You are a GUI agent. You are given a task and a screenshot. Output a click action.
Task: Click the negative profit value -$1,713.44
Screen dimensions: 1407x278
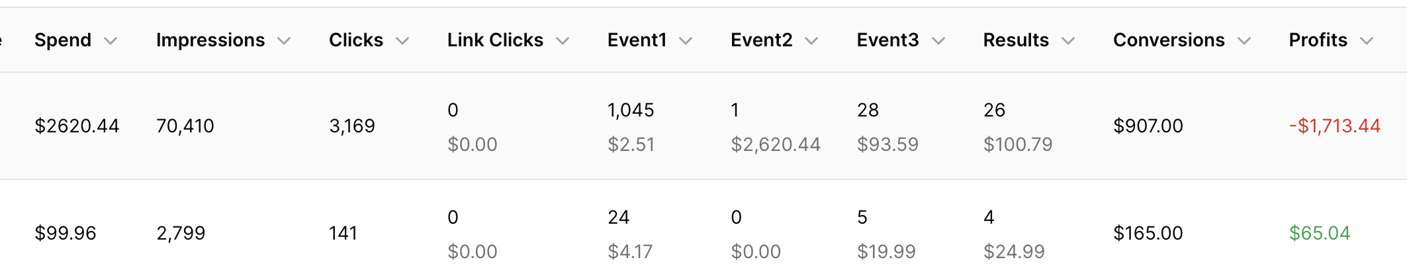1334,126
